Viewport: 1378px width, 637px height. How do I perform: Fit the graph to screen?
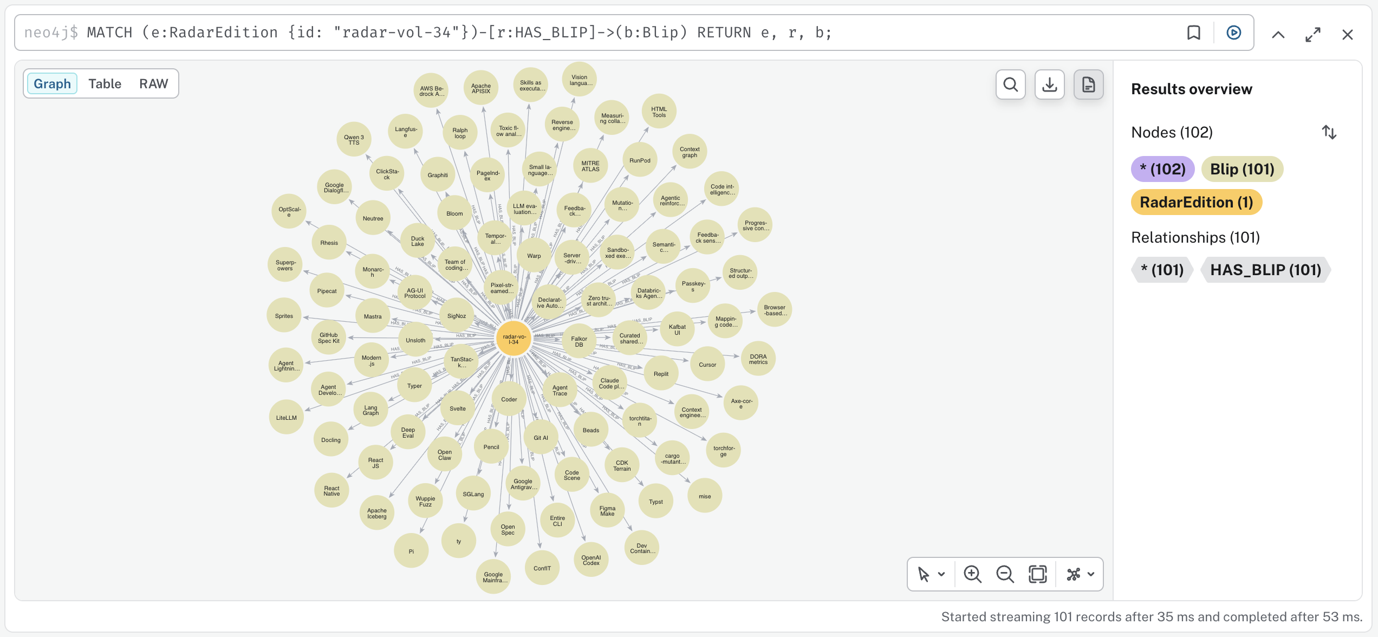coord(1037,574)
